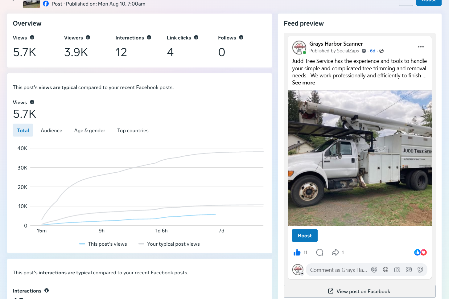Image resolution: width=449 pixels, height=299 pixels.
Task: Click the Feed preview heading
Action: click(x=304, y=23)
